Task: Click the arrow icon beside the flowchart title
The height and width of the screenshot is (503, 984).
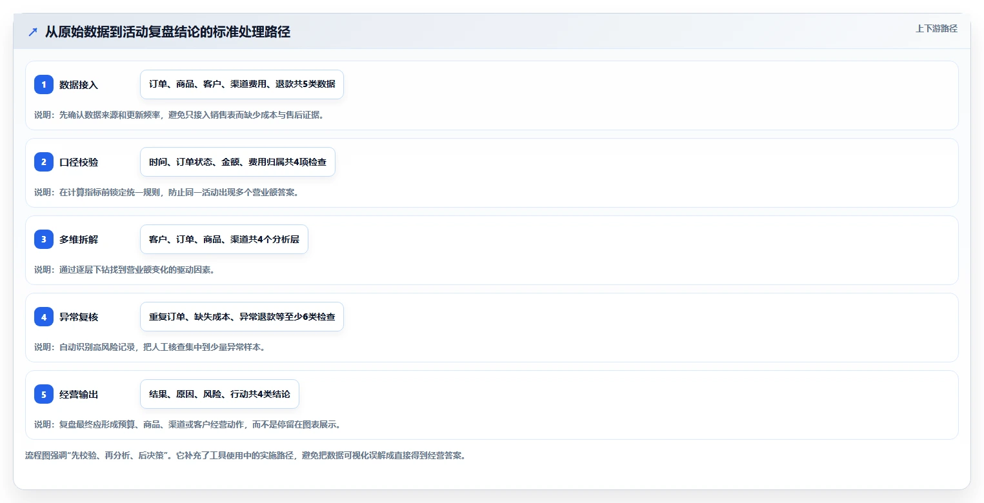Action: (33, 32)
